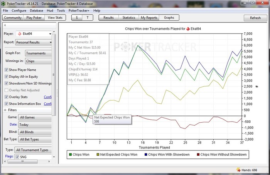The width and height of the screenshot is (270, 175).
Task: Open the Type All Tournament Types dropdown
Action: pos(33,150)
